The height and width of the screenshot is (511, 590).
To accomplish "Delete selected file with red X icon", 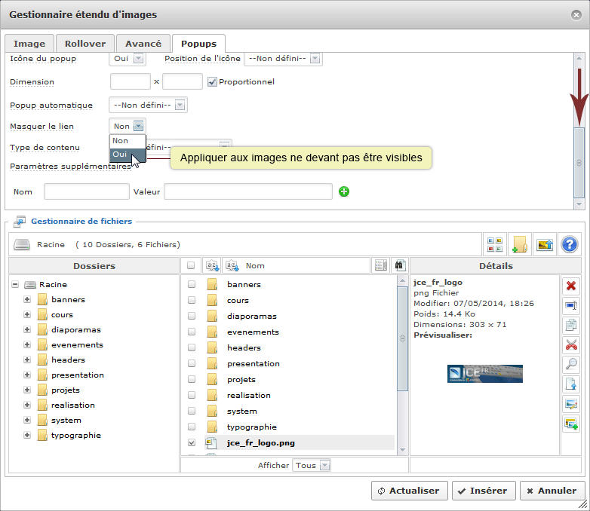I will [570, 286].
